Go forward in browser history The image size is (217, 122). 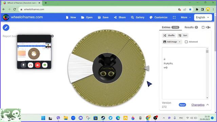pyautogui.click(x=9, y=9)
